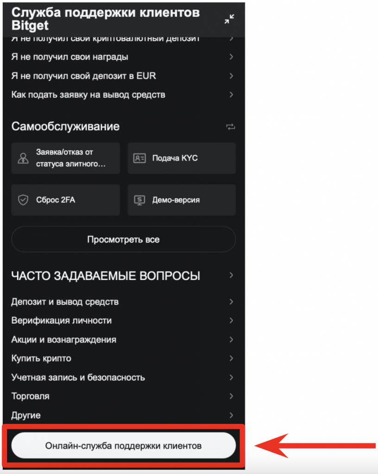Viewport: 378px width, 474px height.
Task: Open Я не получил свои награды question
Action: [123, 57]
